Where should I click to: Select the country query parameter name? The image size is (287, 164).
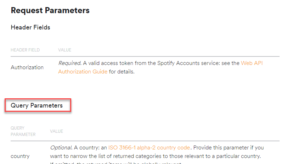tap(20, 156)
